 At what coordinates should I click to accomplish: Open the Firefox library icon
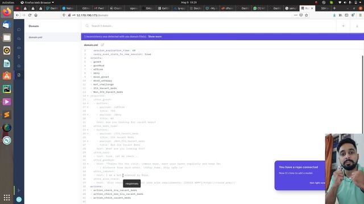point(340,15)
